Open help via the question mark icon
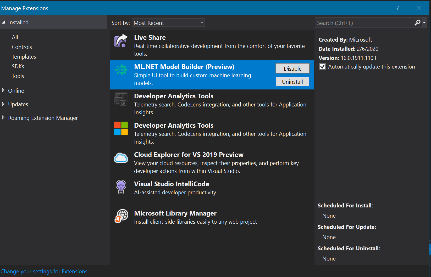431x277 pixels. 397,8
